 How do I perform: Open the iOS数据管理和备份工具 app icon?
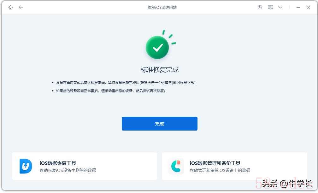coord(176,166)
